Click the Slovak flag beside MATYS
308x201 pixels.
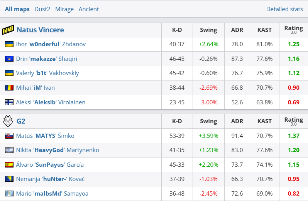click(x=9, y=136)
